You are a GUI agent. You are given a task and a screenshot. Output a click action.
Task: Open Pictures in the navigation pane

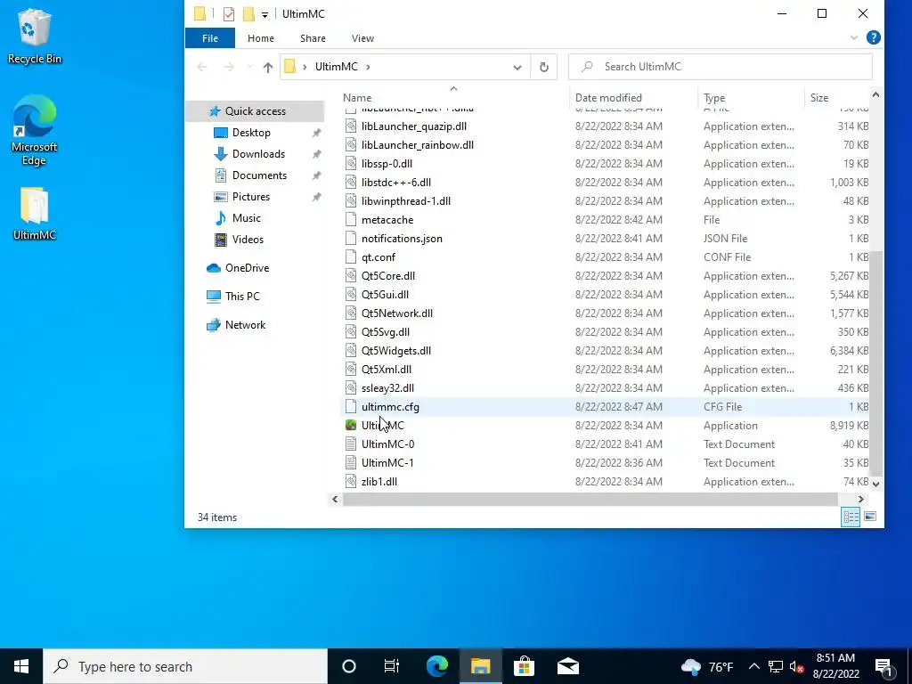(x=250, y=197)
